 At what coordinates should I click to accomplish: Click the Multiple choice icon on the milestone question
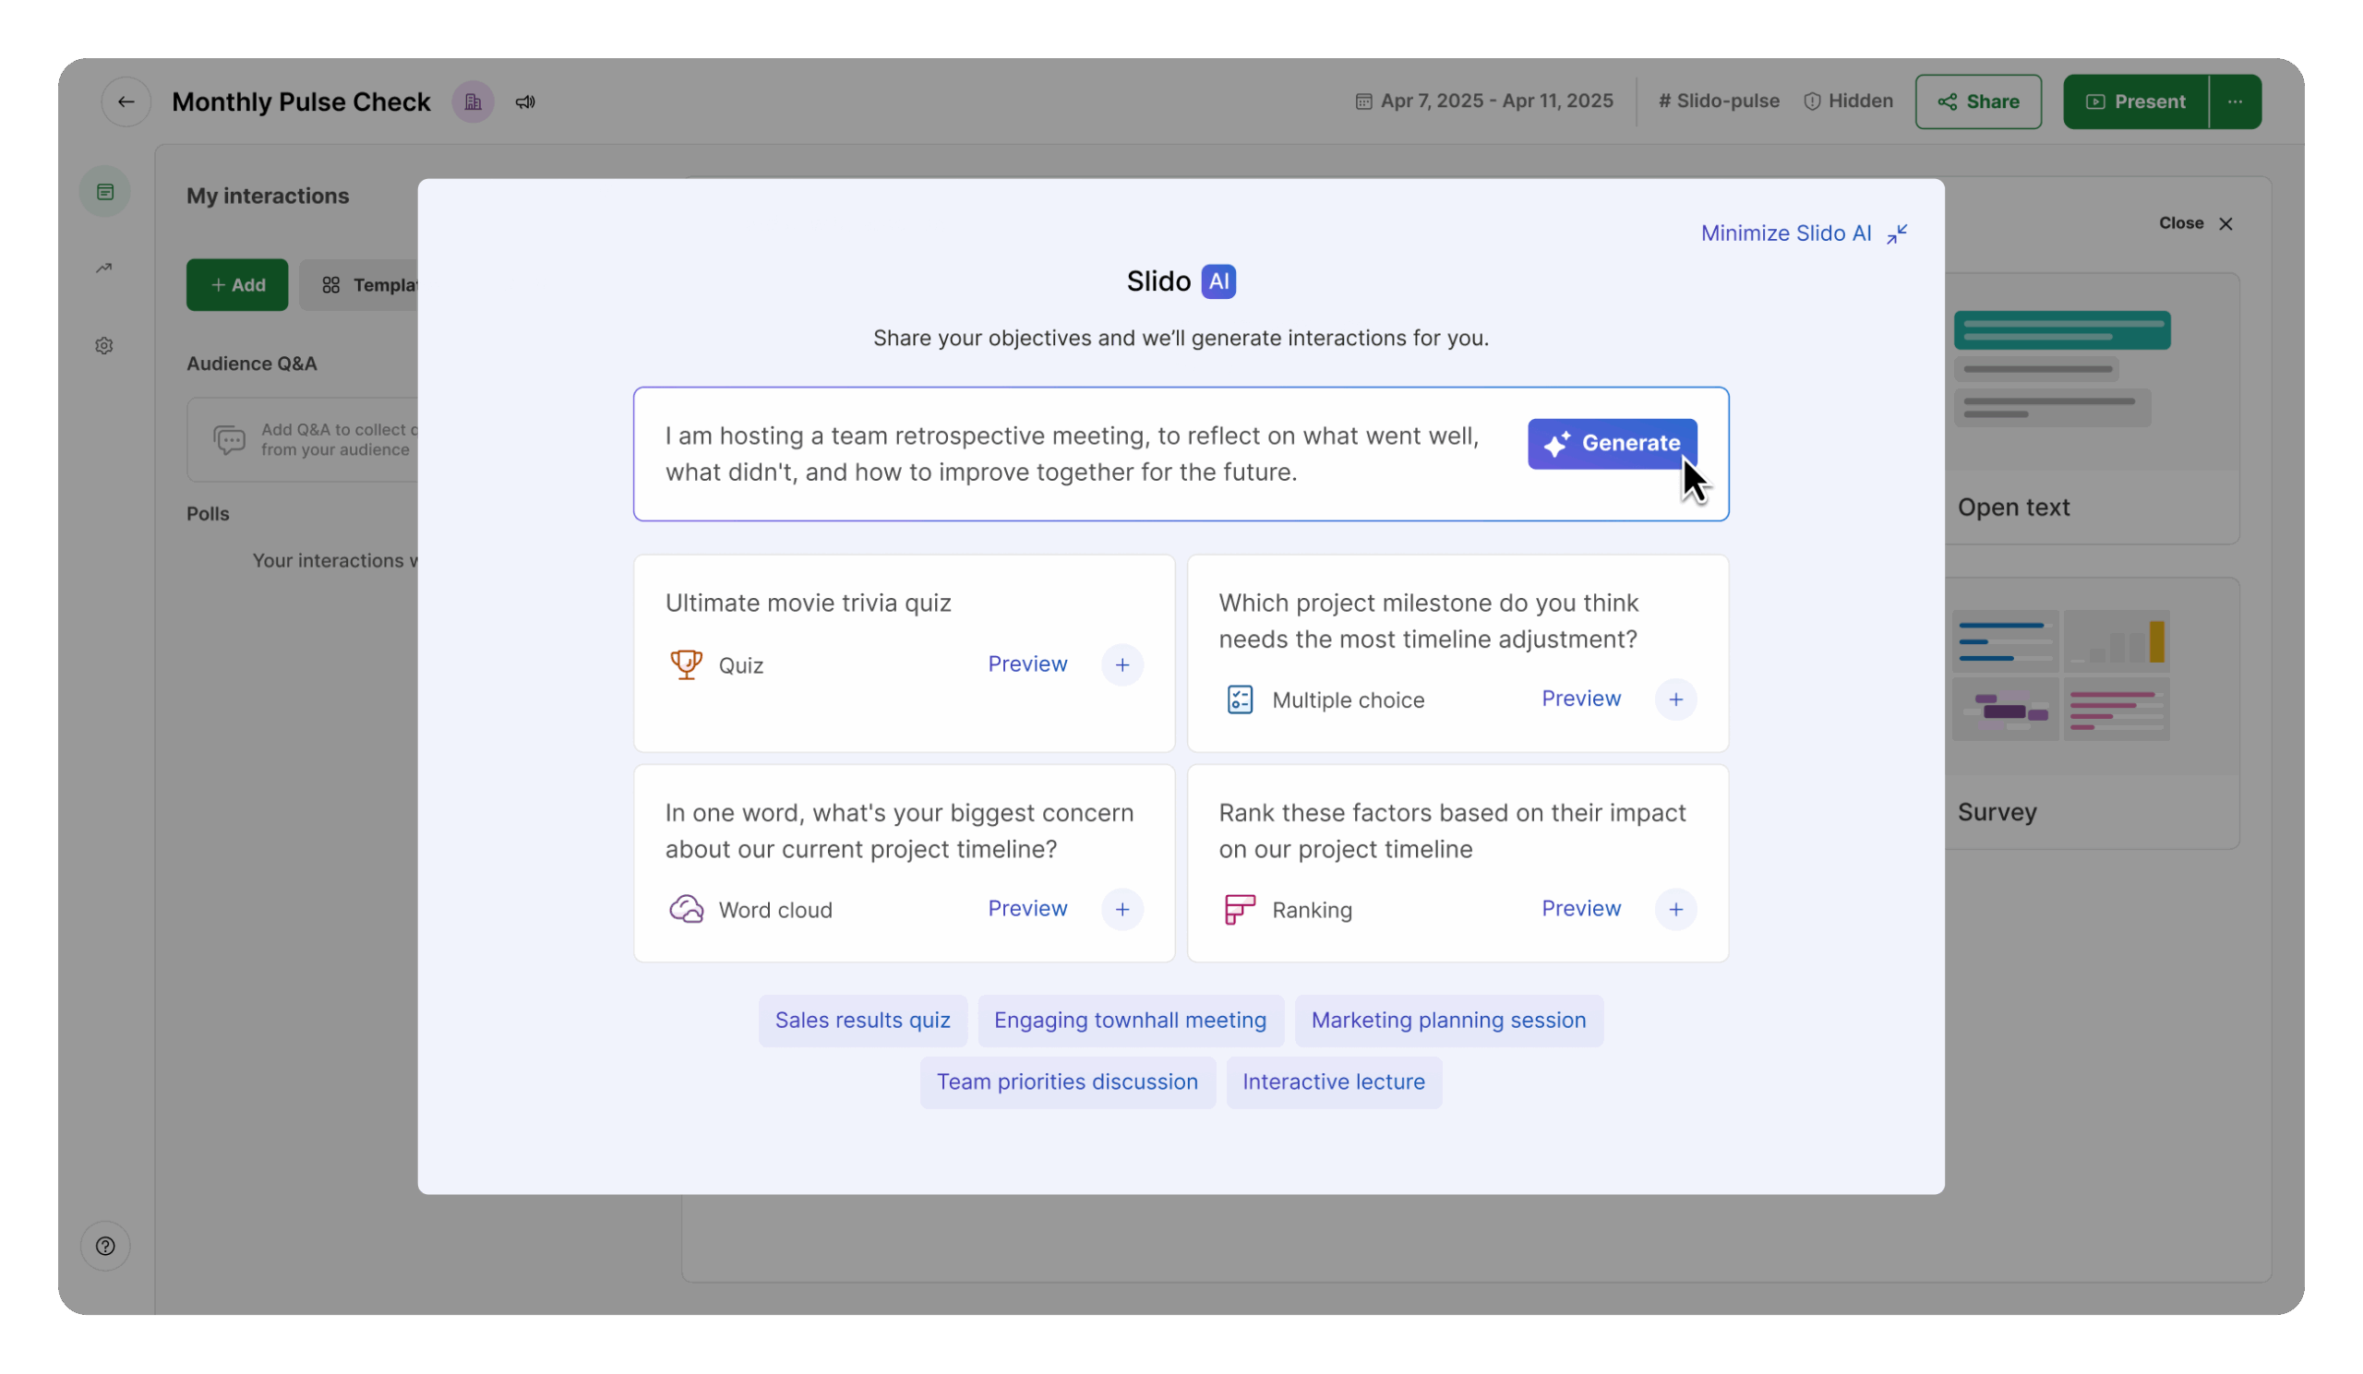click(x=1240, y=699)
